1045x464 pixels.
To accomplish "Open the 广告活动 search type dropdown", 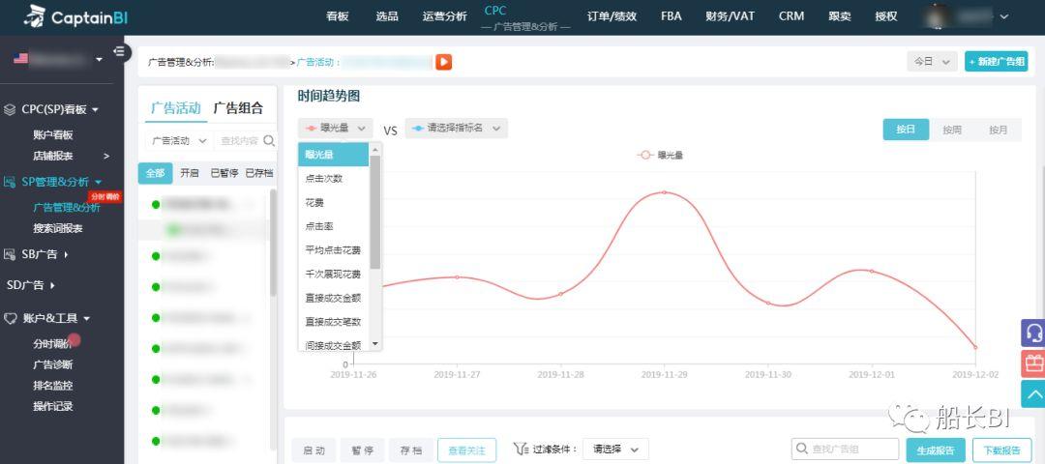I will coord(177,140).
